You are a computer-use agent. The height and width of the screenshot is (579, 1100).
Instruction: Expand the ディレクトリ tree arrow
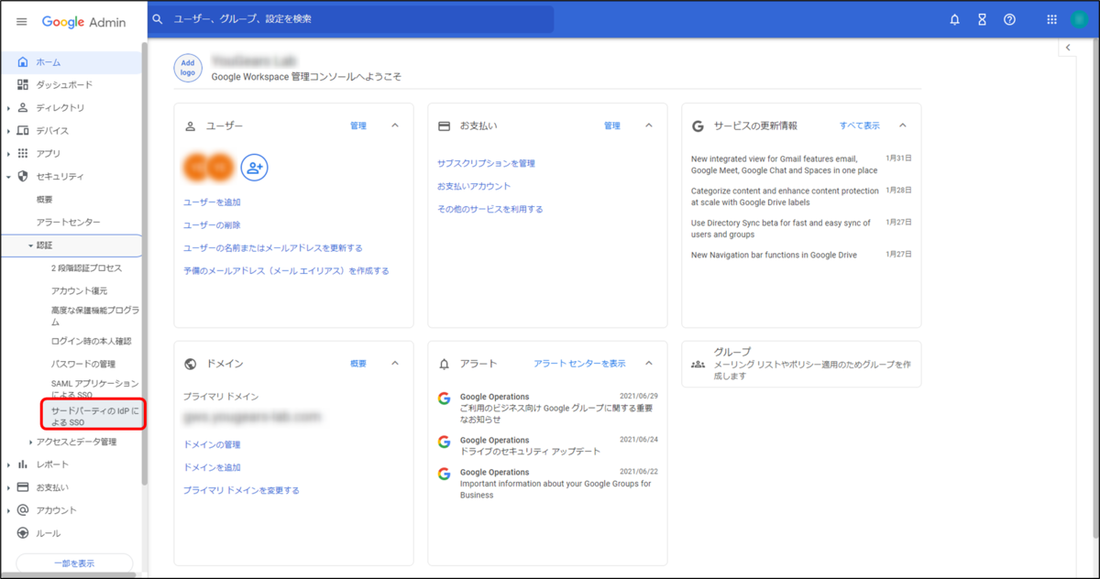click(8, 108)
